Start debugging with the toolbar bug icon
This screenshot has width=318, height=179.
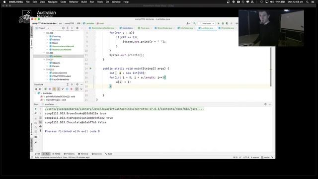223,23
